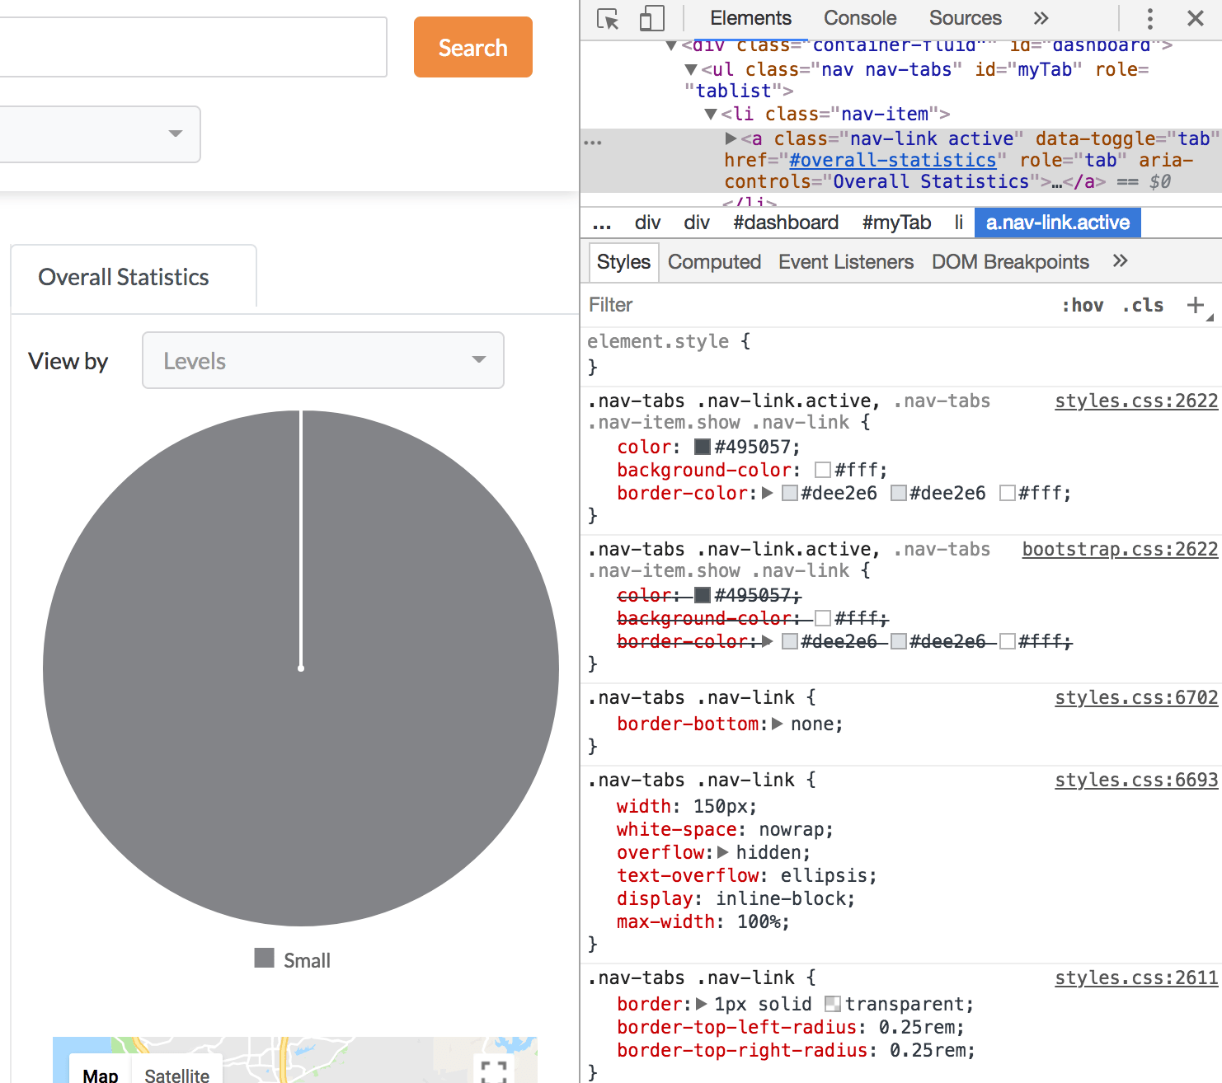
Task: Open the transparent border color swatch
Action: [x=833, y=1004]
